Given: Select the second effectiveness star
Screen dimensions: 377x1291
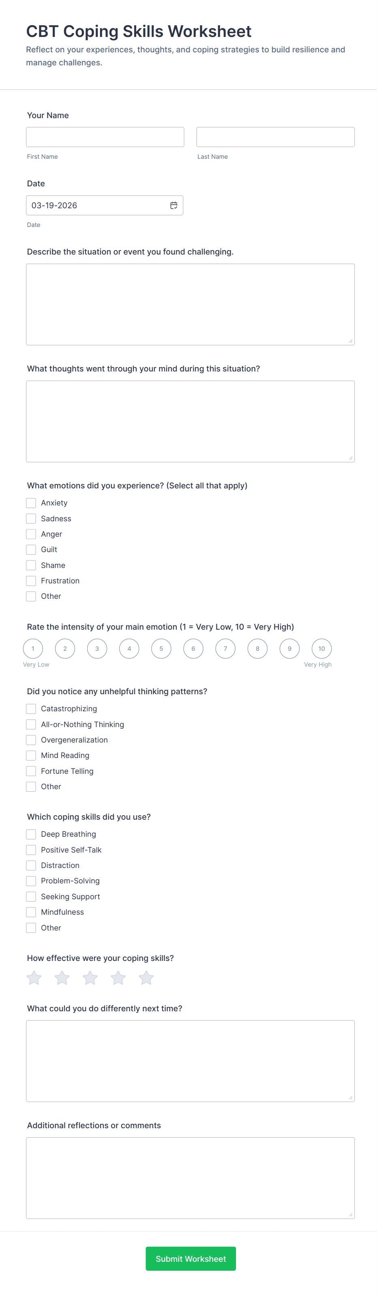Looking at the screenshot, I should point(62,977).
